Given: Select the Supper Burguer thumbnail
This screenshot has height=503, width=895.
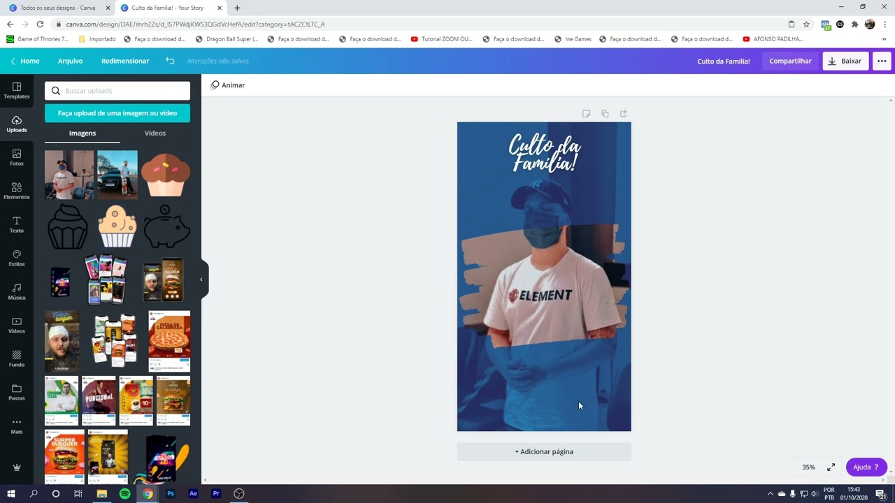Looking at the screenshot, I should 64,456.
